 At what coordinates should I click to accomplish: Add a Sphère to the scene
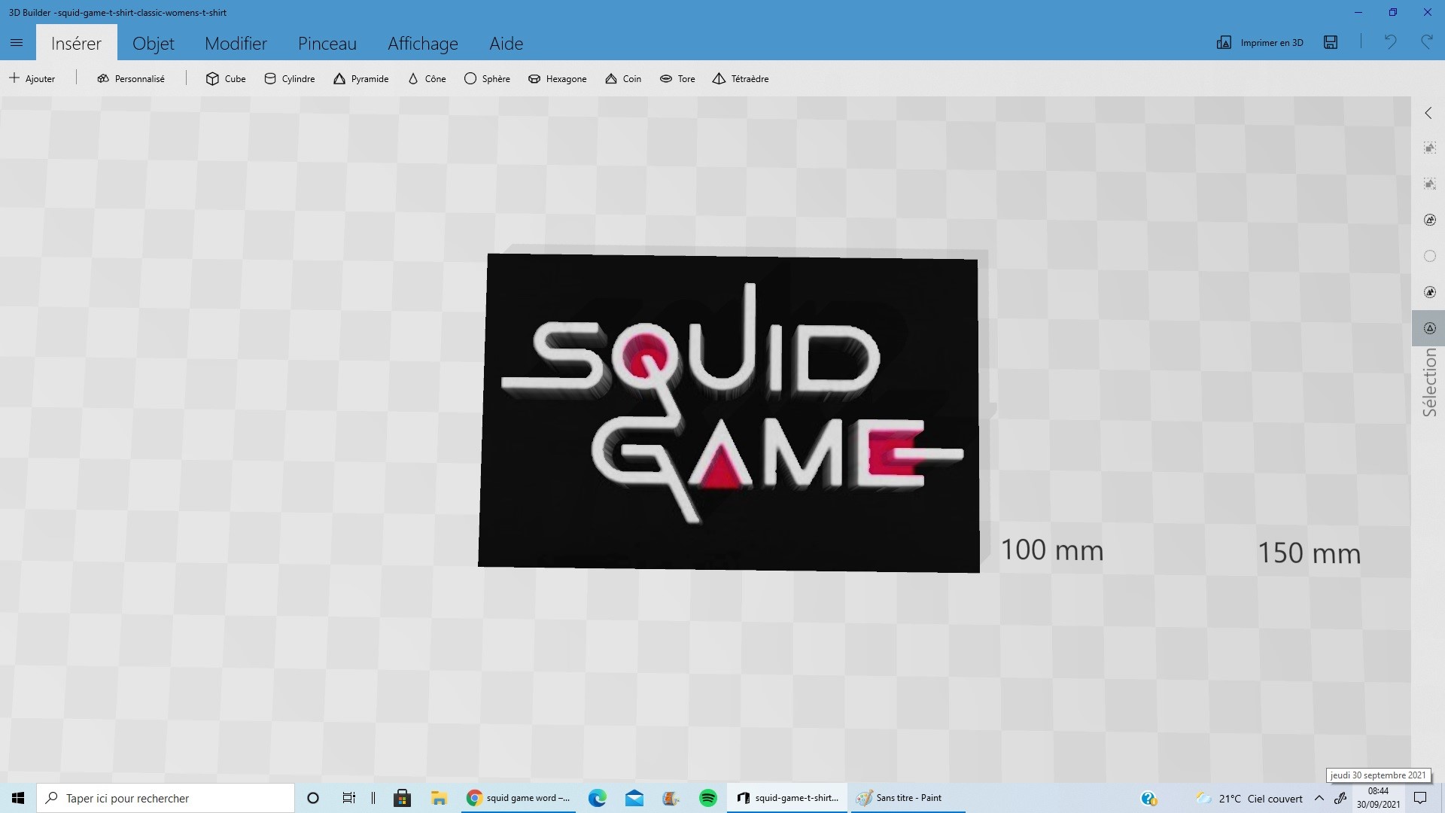(487, 78)
